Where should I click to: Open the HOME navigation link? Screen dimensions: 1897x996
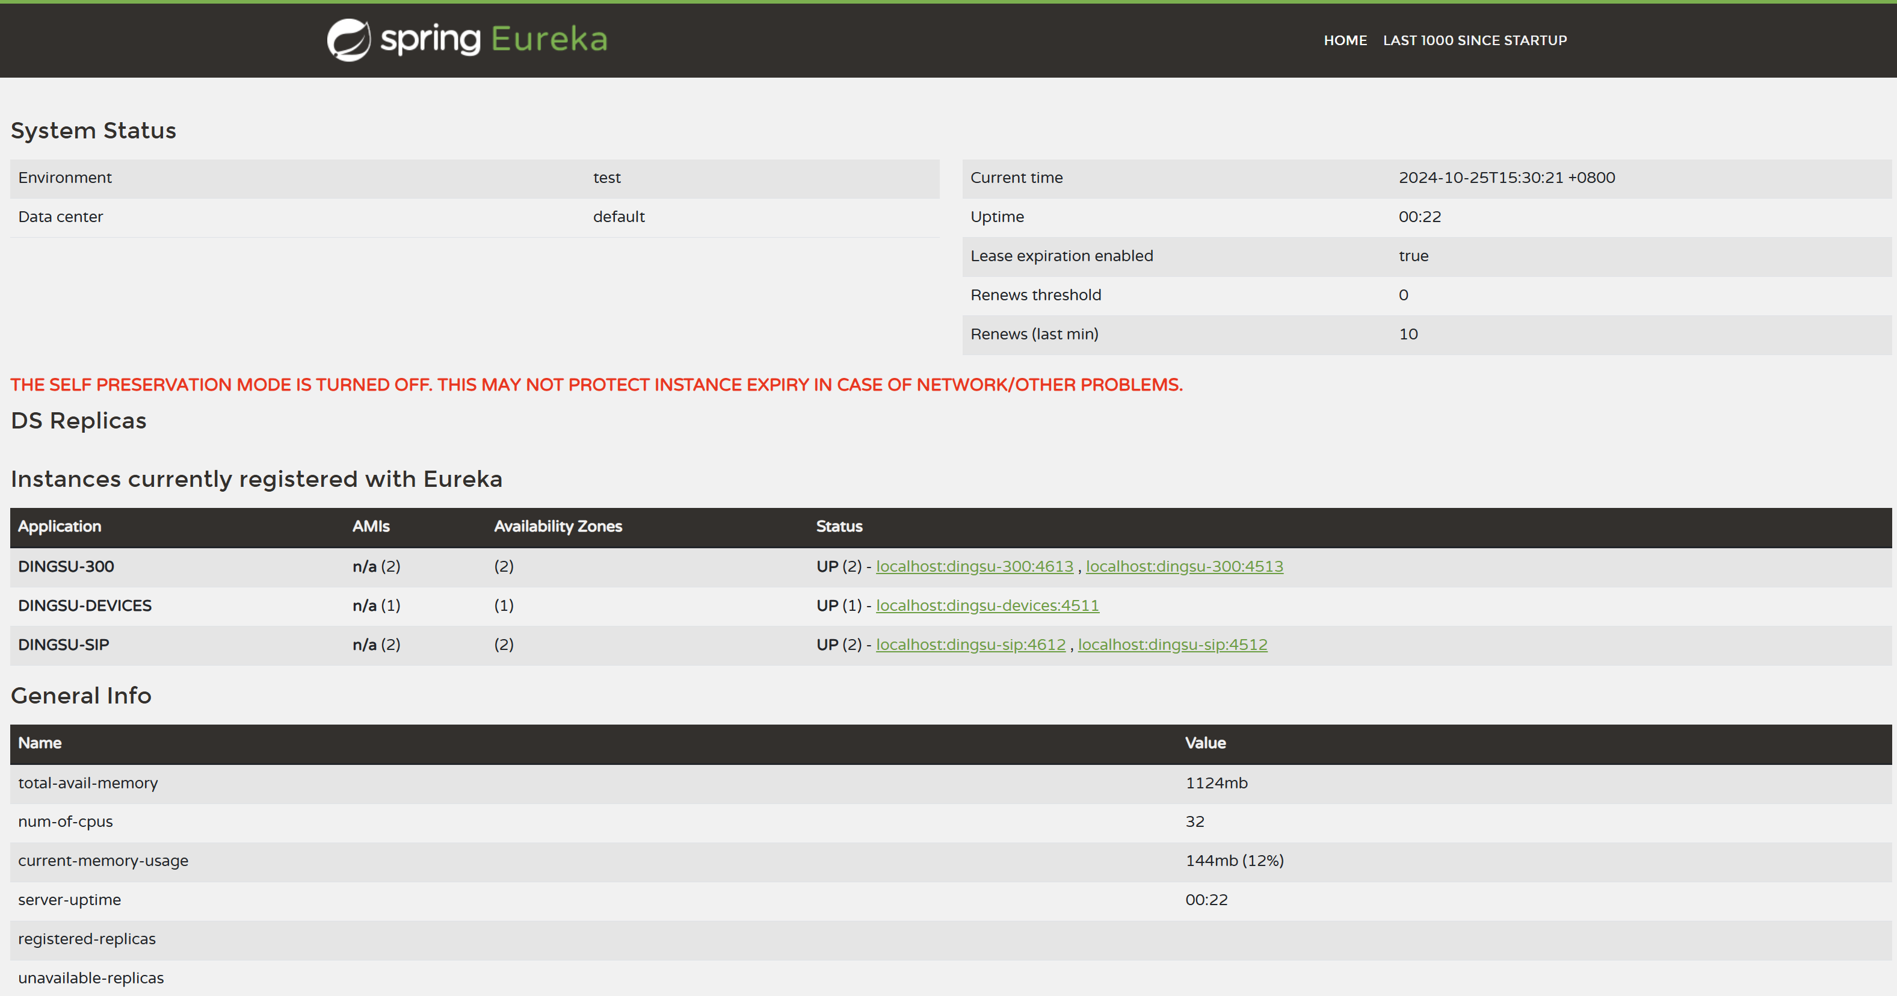pyautogui.click(x=1345, y=40)
